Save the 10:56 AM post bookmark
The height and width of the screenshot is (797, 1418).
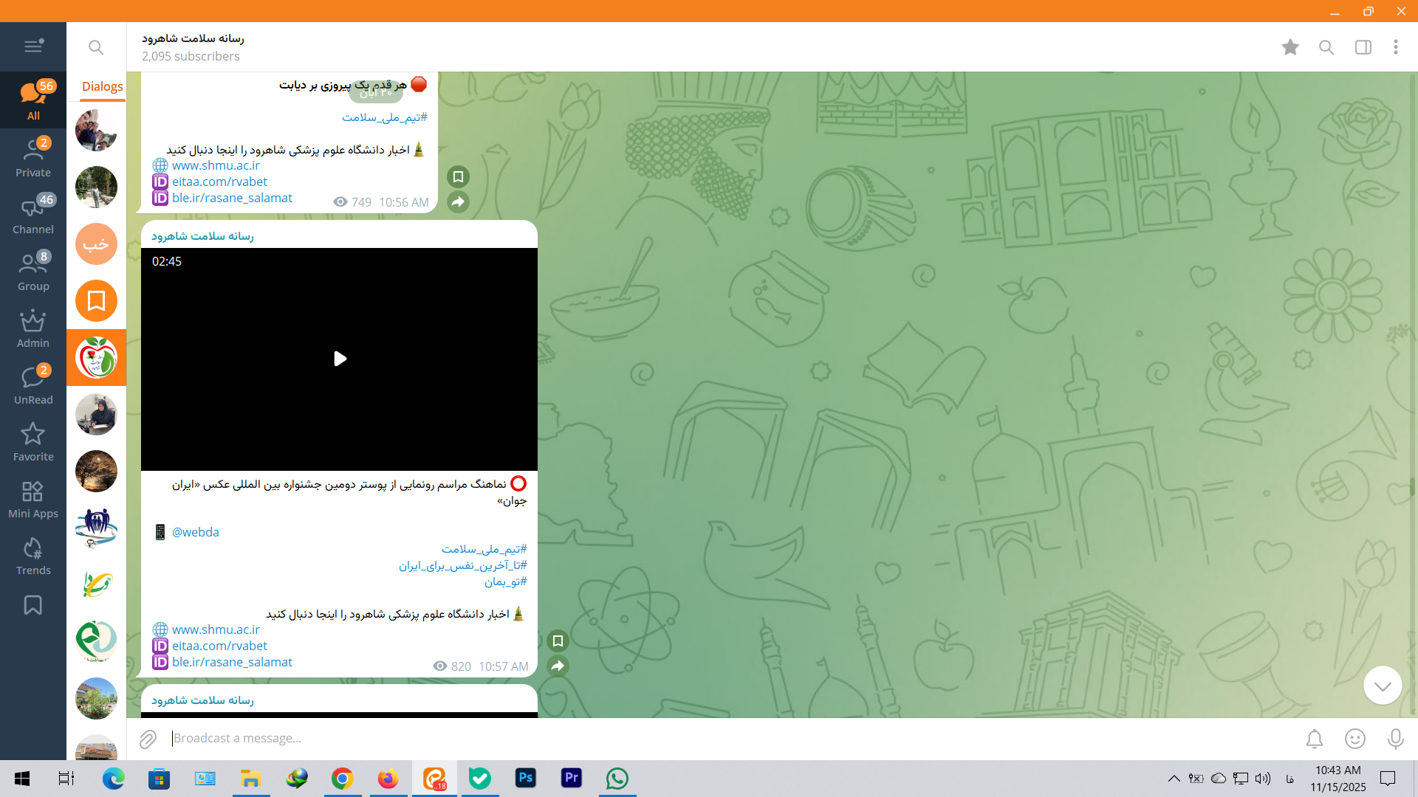[458, 176]
